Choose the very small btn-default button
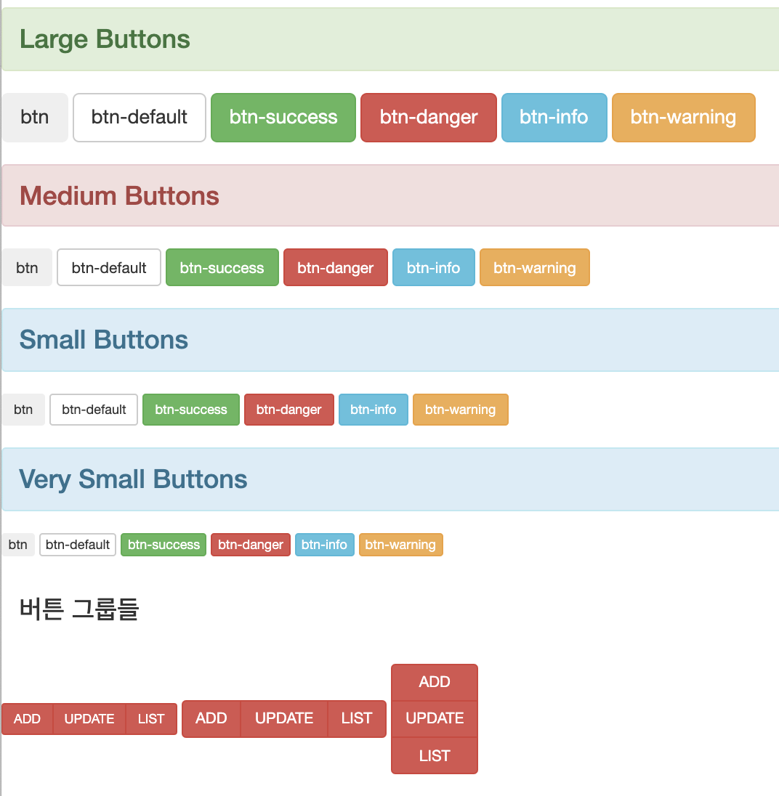This screenshot has height=796, width=779. pyautogui.click(x=78, y=545)
